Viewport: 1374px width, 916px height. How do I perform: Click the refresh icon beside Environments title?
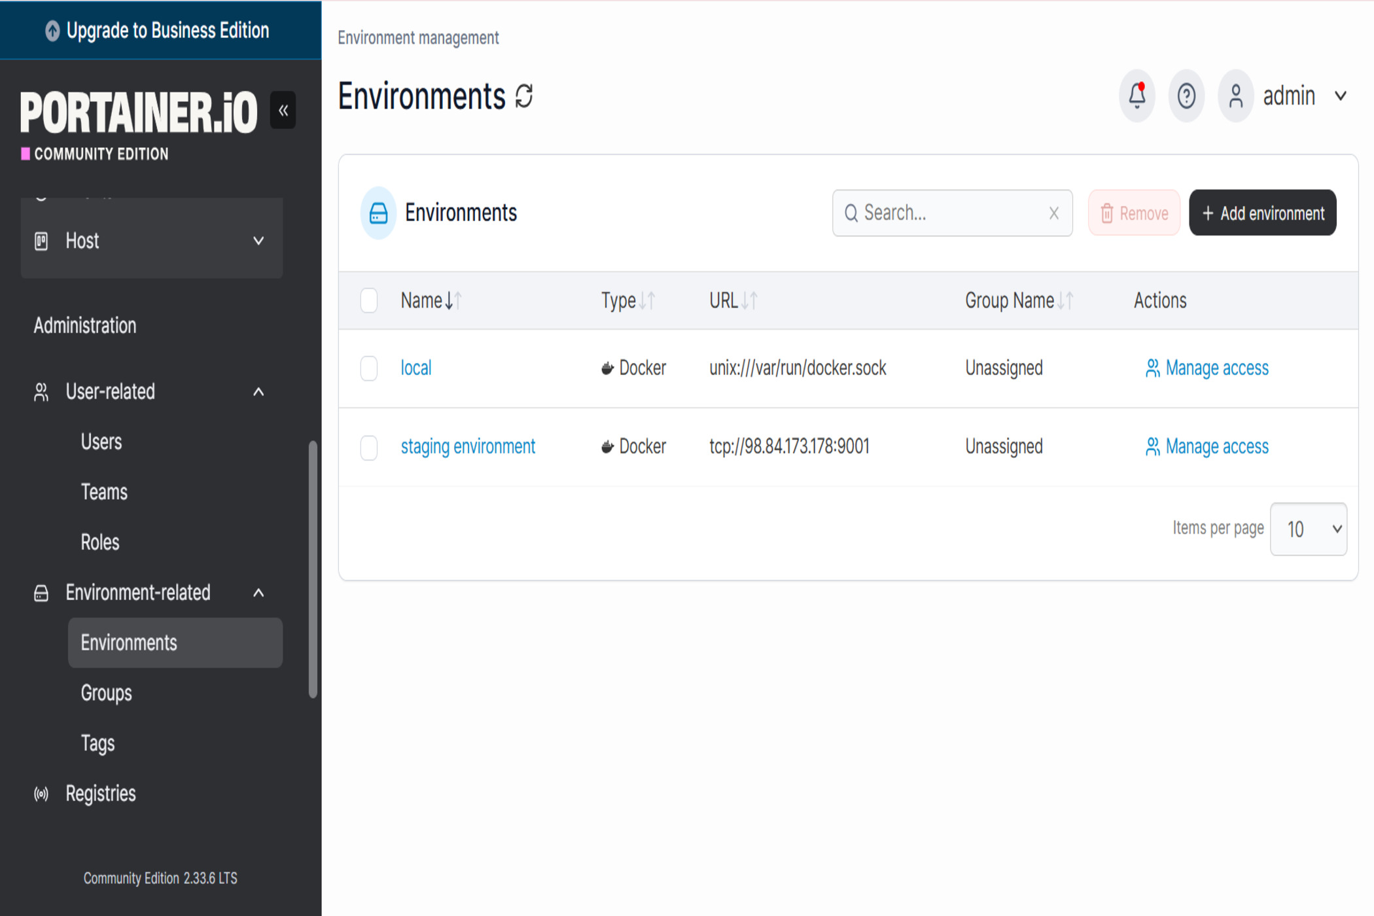pos(524,96)
